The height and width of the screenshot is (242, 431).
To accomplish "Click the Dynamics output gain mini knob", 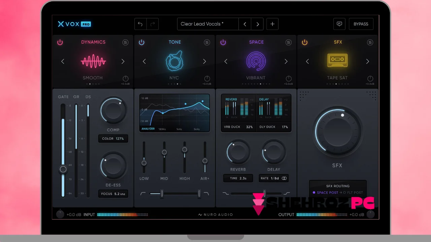I will 126,78.
